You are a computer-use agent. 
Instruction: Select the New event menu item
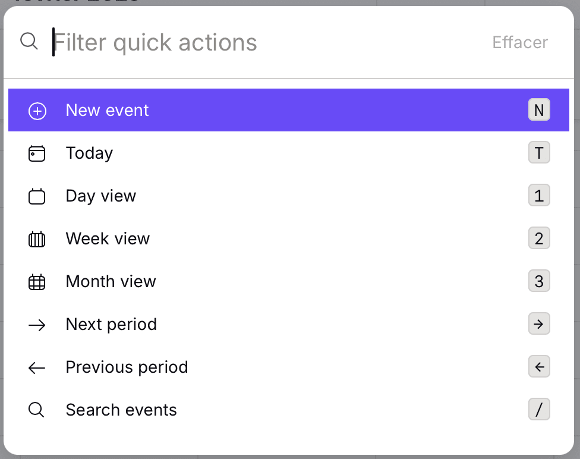pos(108,111)
